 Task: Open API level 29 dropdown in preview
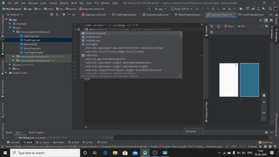pos(242,26)
